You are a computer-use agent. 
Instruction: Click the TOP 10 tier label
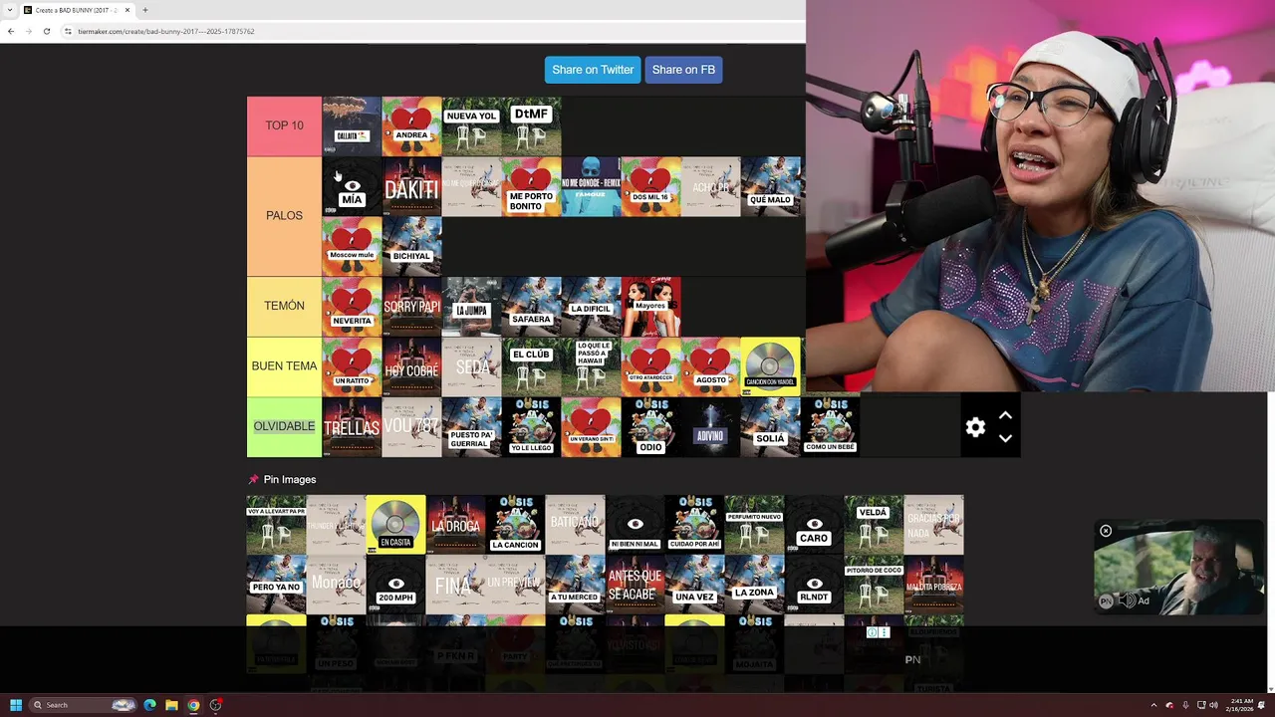(284, 125)
